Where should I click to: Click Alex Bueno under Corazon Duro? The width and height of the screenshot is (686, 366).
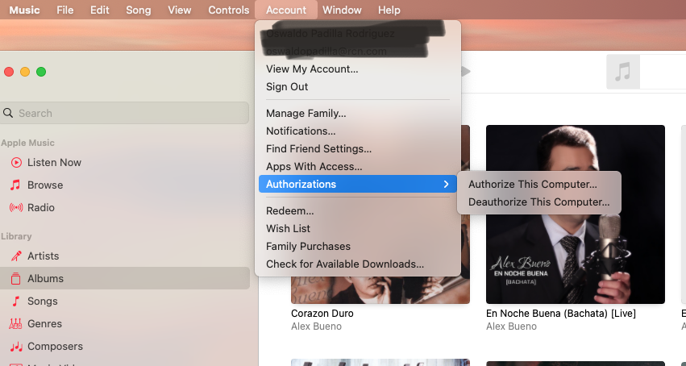tap(316, 326)
